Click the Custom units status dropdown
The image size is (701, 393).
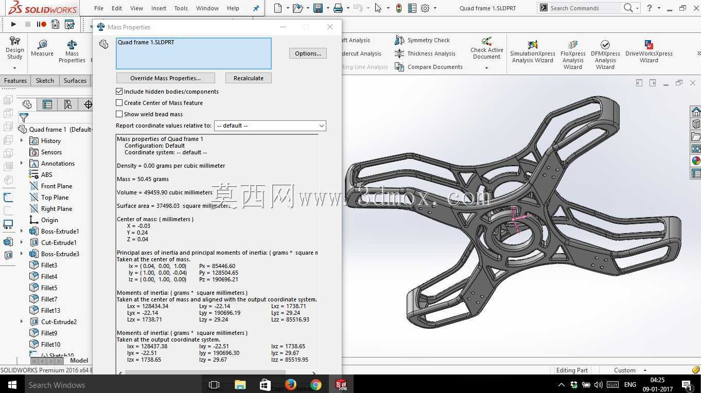[629, 370]
